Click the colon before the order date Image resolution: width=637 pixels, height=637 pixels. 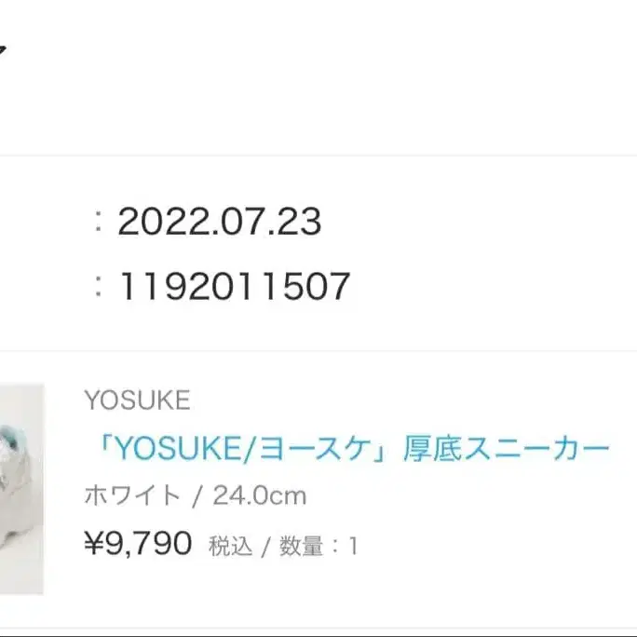(98, 222)
